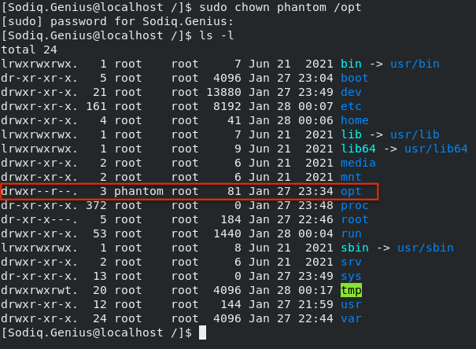Click the phantom owner text
Screen dimensions: 476x349
tap(138, 192)
